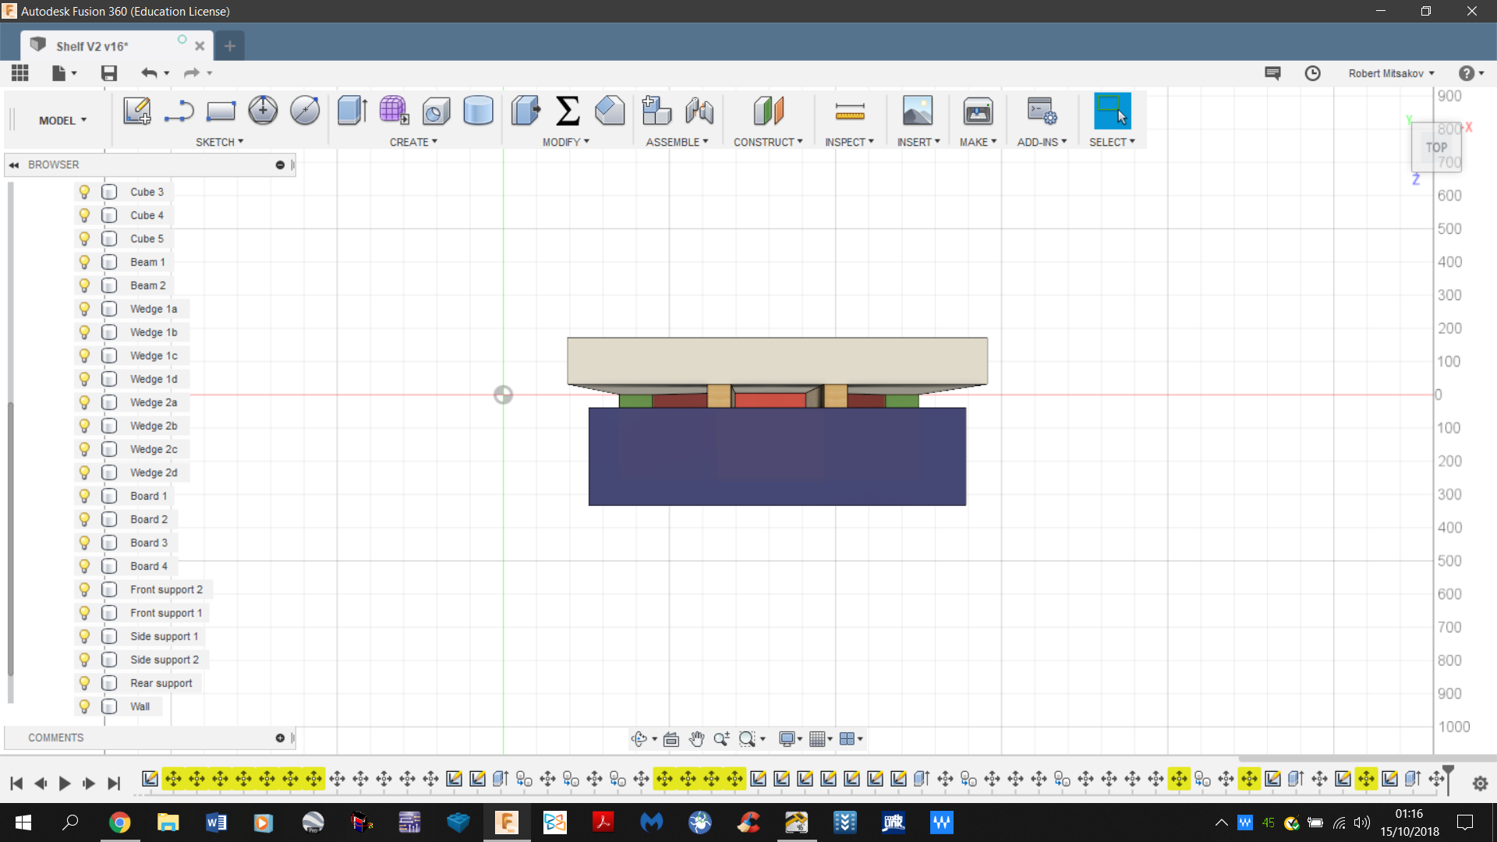Click the Insert Decal image icon
Screen dimensions: 1497x842
pyautogui.click(x=918, y=111)
